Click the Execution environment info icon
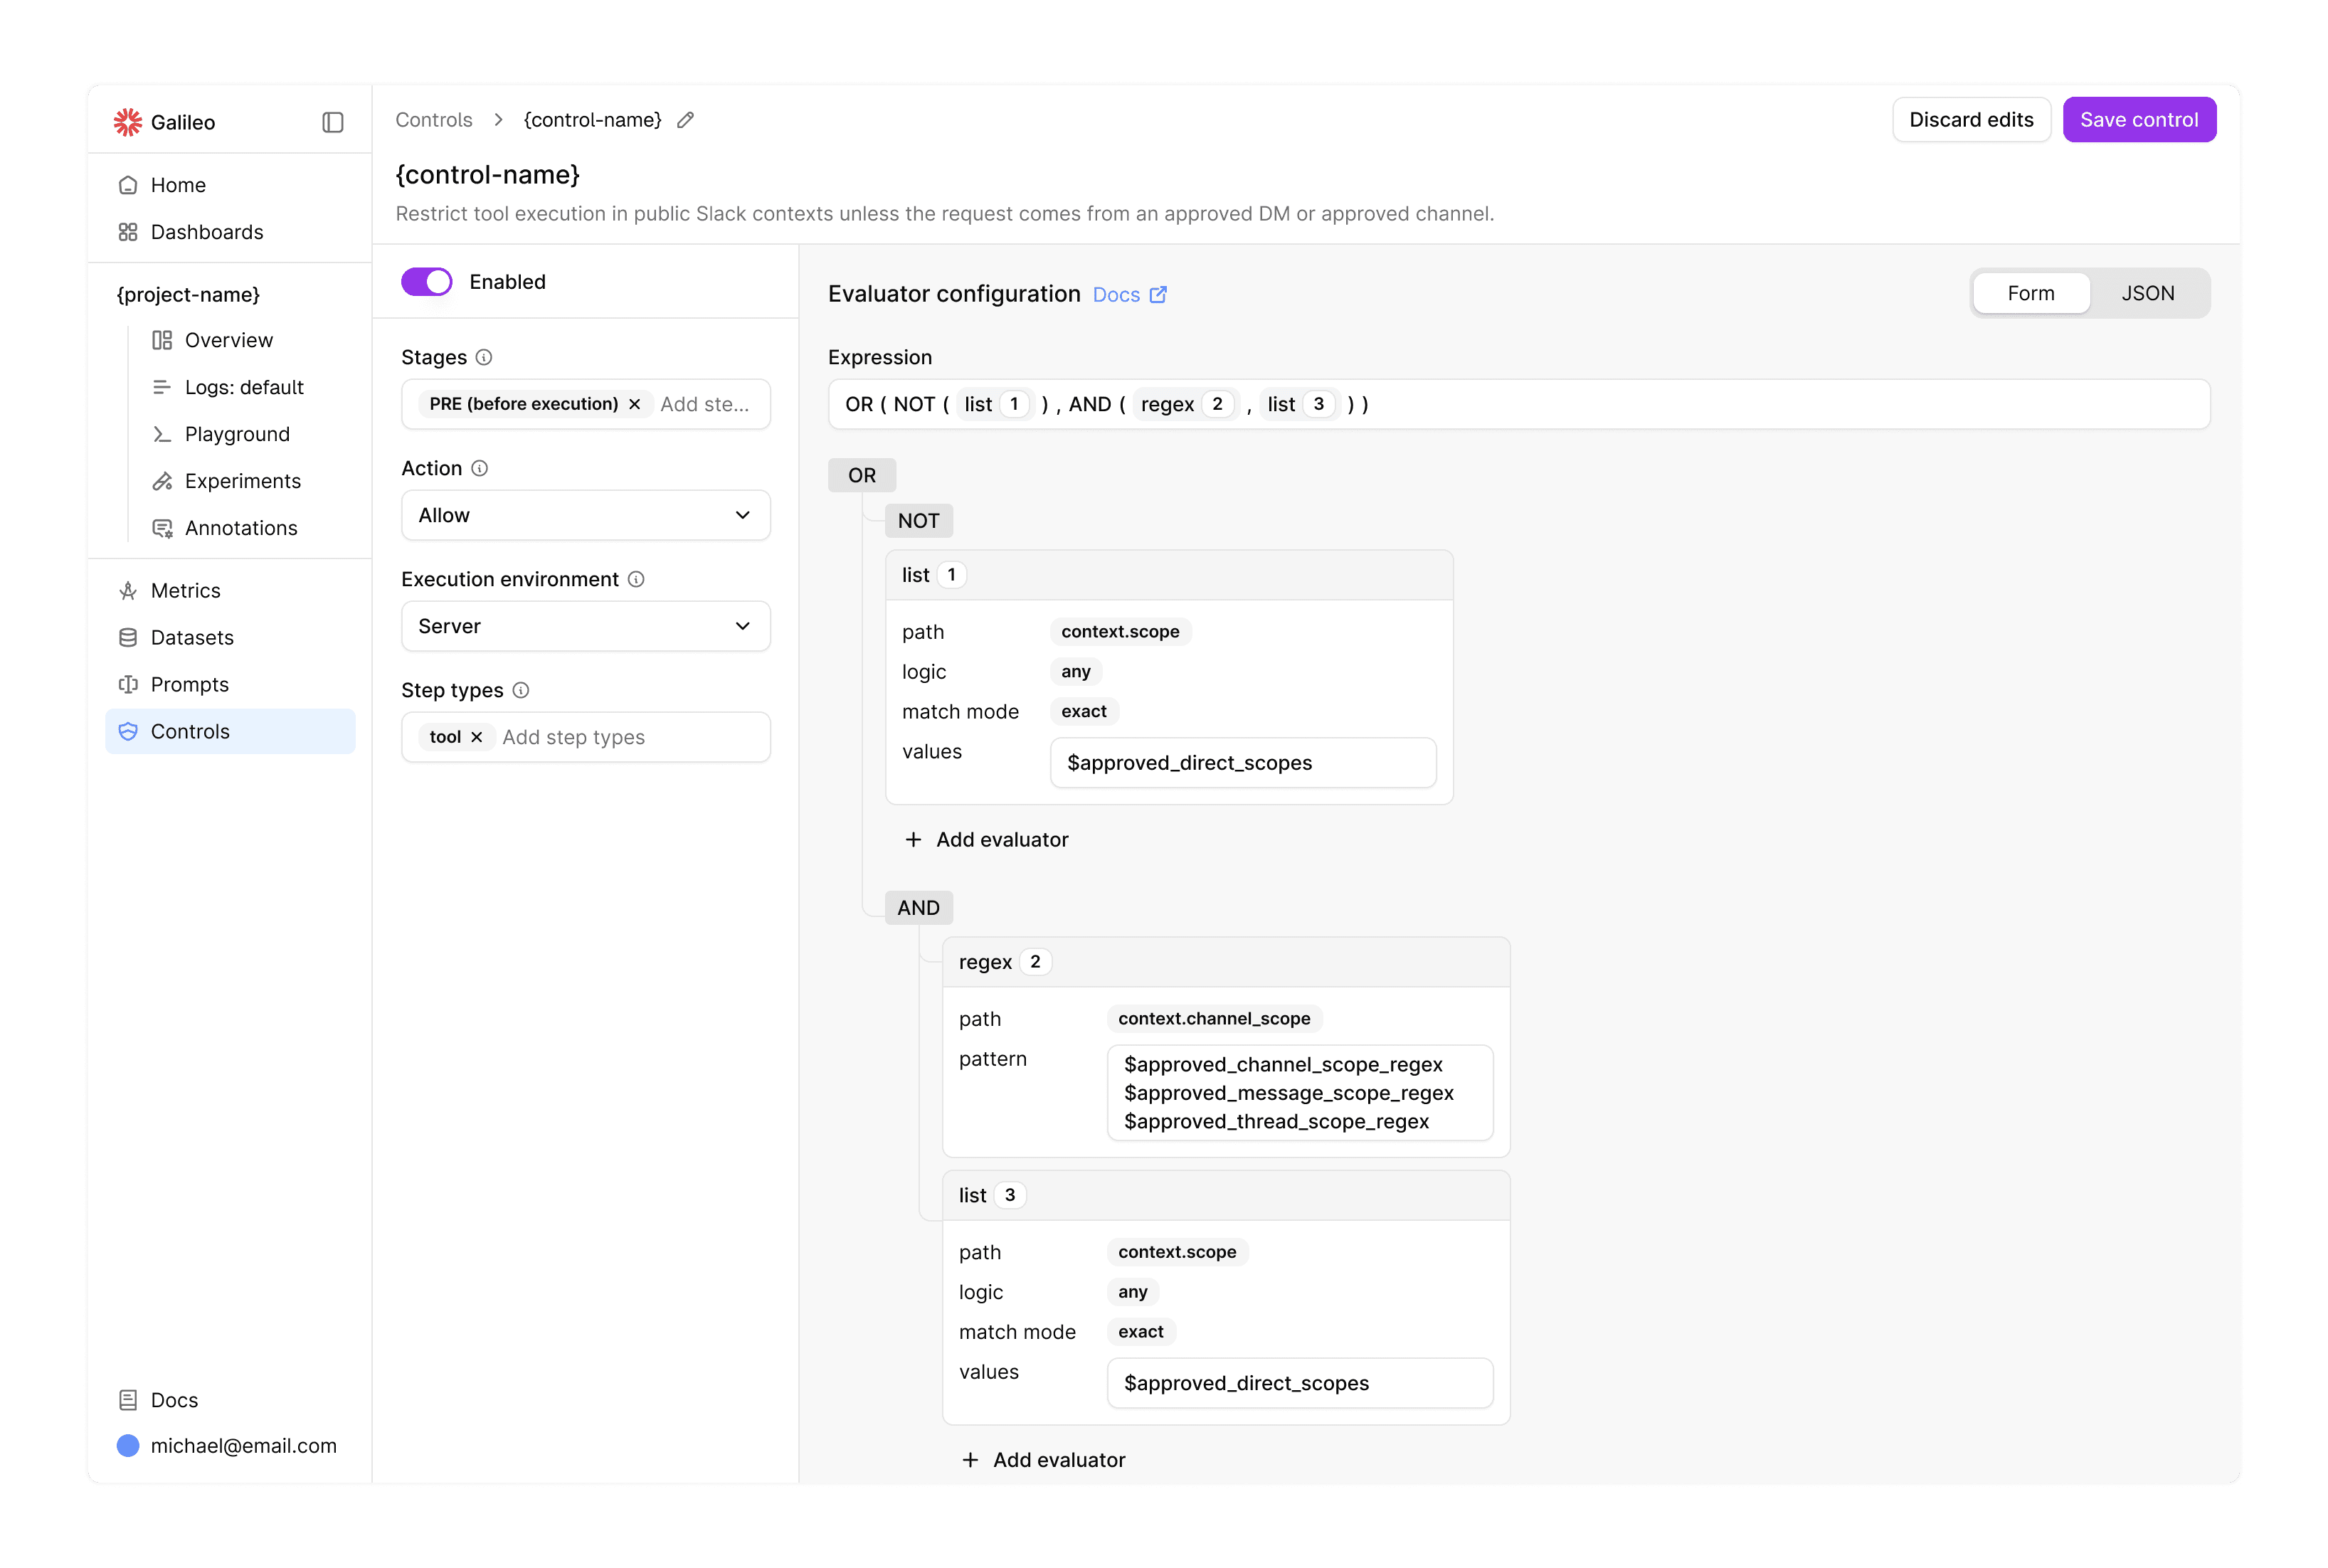The image size is (2328, 1568). (x=636, y=579)
